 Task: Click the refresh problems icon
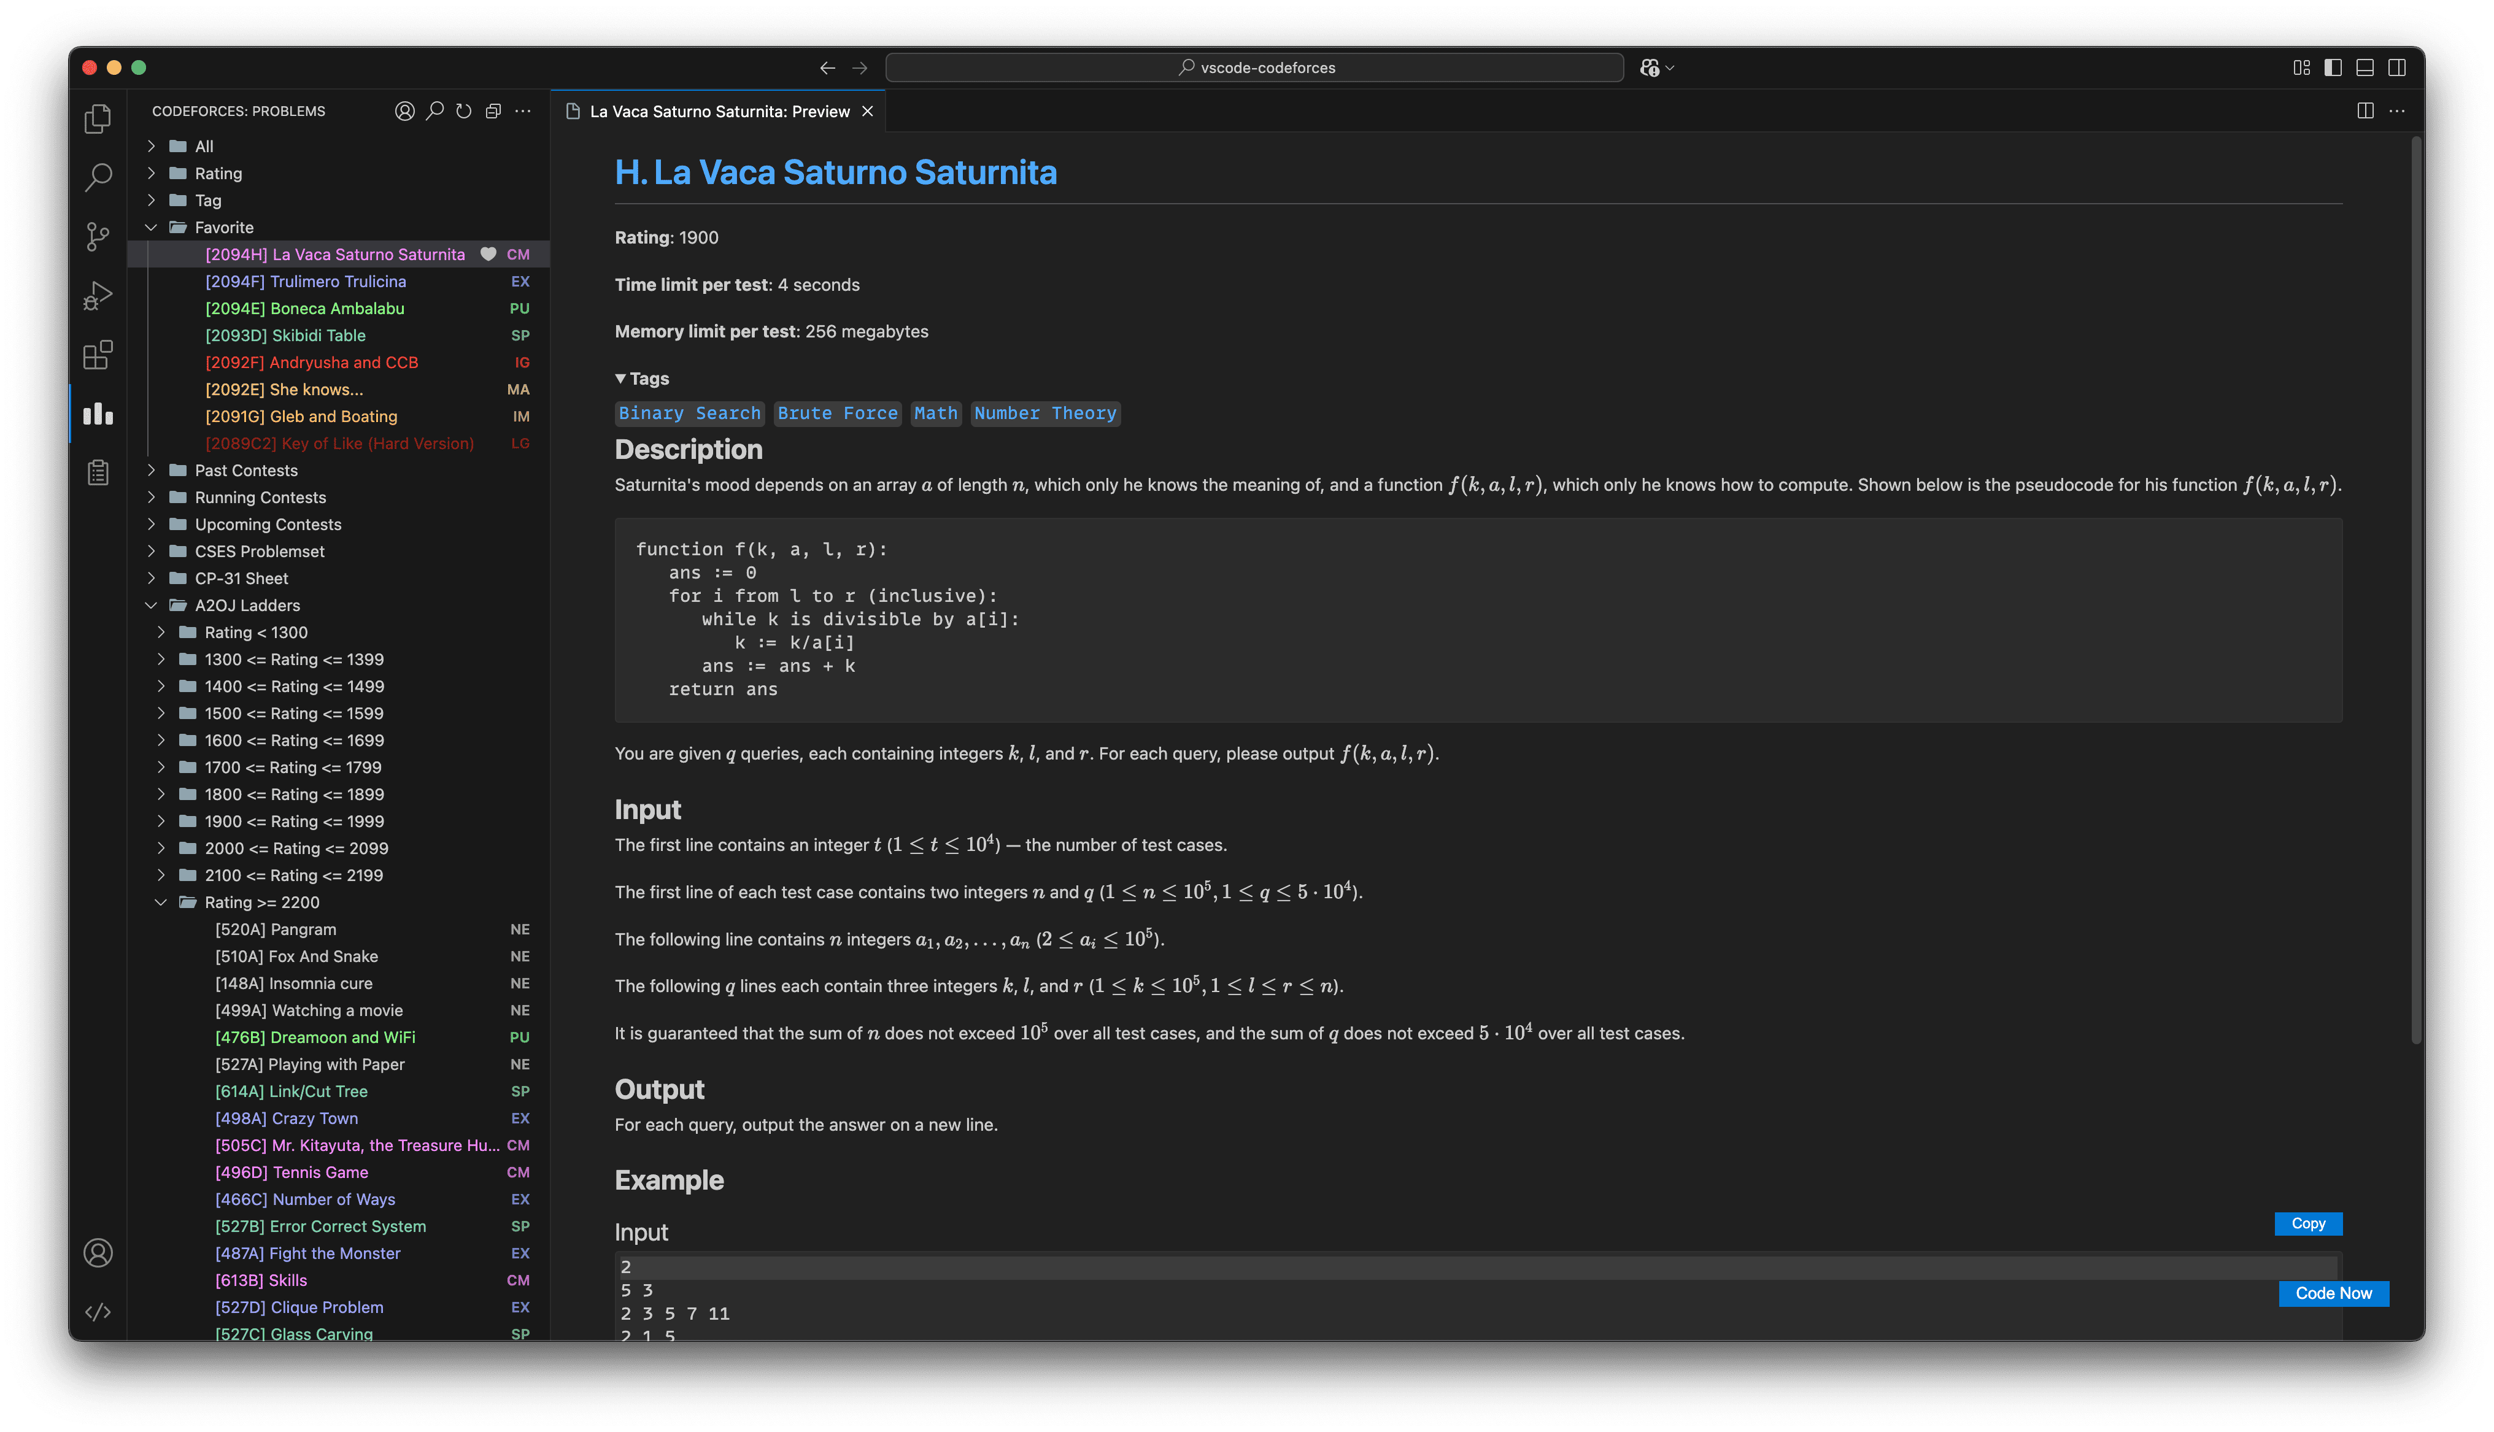(463, 111)
